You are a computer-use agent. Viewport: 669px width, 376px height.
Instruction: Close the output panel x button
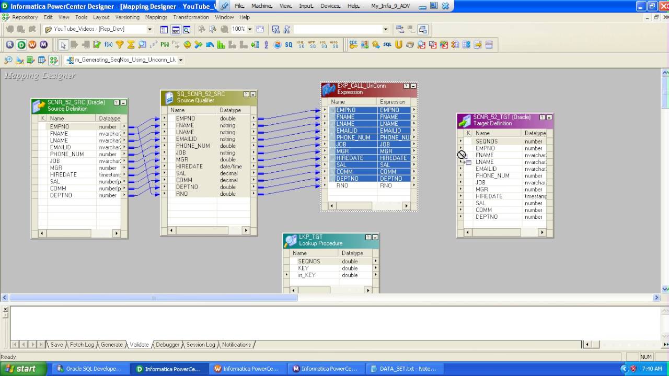[6, 309]
